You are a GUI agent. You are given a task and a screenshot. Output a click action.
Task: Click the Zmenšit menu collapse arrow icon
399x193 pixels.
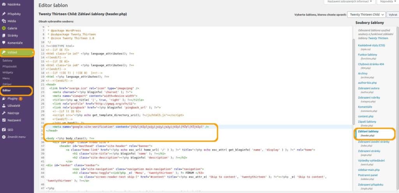point(4,137)
